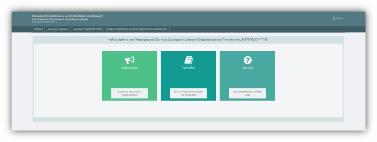
Task: Click the Guest user icon
Action: click(334, 18)
